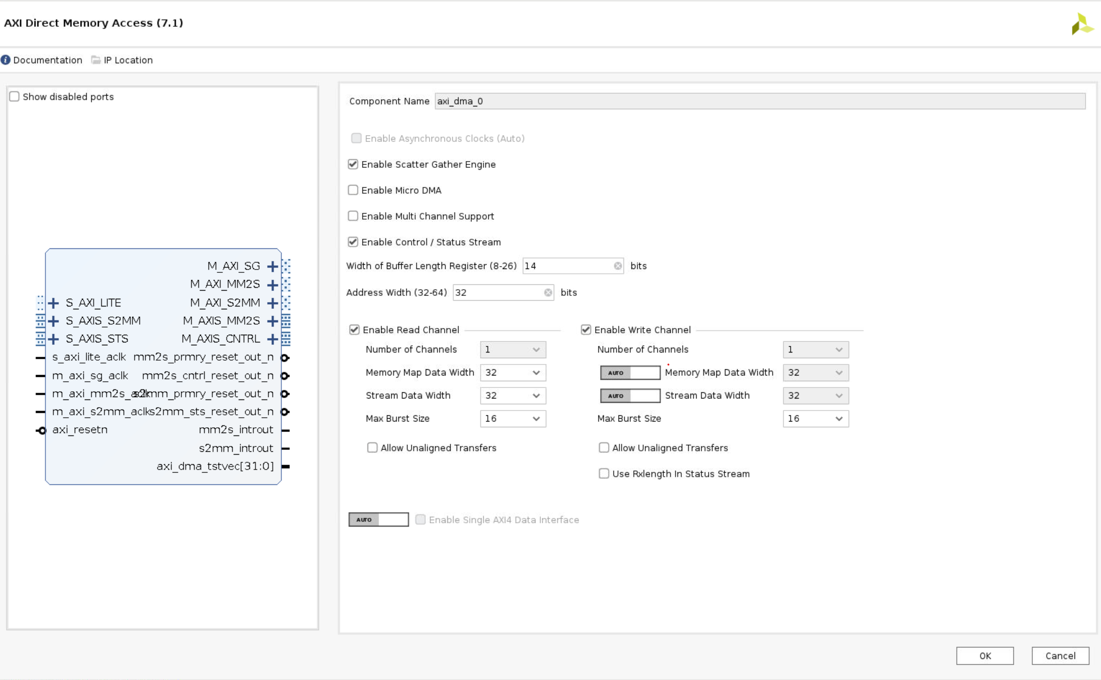
Task: Clear the Address Width field icon
Action: tap(548, 293)
